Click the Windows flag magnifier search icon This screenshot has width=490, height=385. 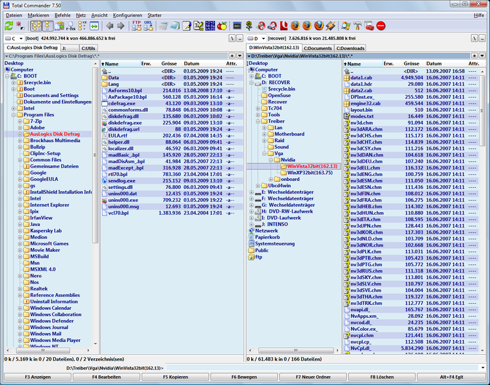(x=346, y=26)
